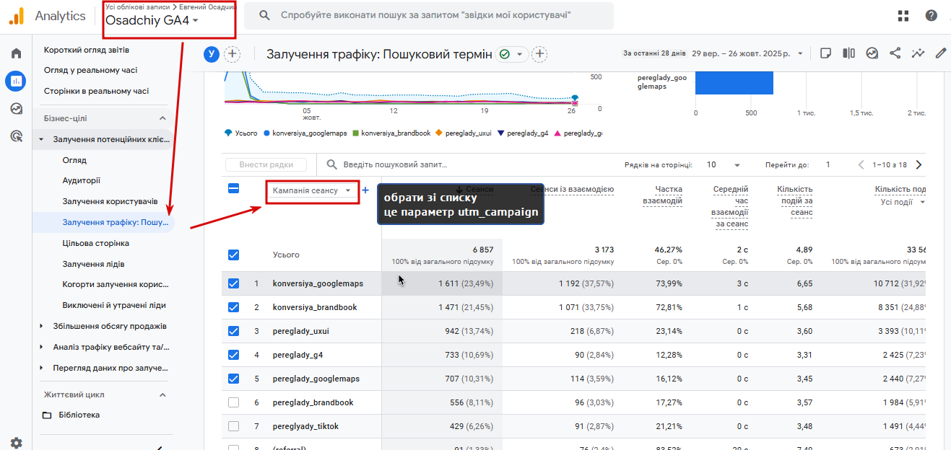
Task: Add secondary dimension with blue plus icon
Action: (365, 191)
